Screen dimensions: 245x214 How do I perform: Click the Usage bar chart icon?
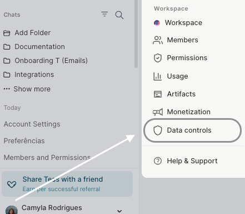tap(158, 76)
